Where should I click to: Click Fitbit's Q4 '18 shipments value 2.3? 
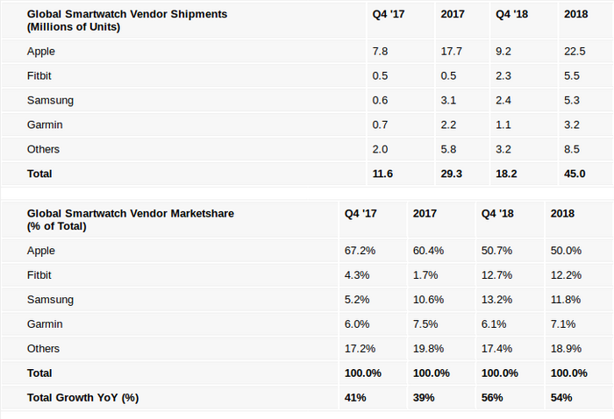click(x=503, y=76)
